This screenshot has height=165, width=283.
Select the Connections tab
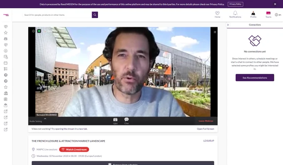[255, 25]
